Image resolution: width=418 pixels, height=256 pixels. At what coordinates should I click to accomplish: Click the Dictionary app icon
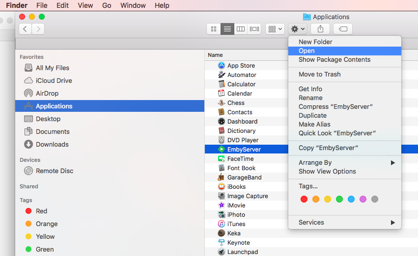click(x=221, y=130)
